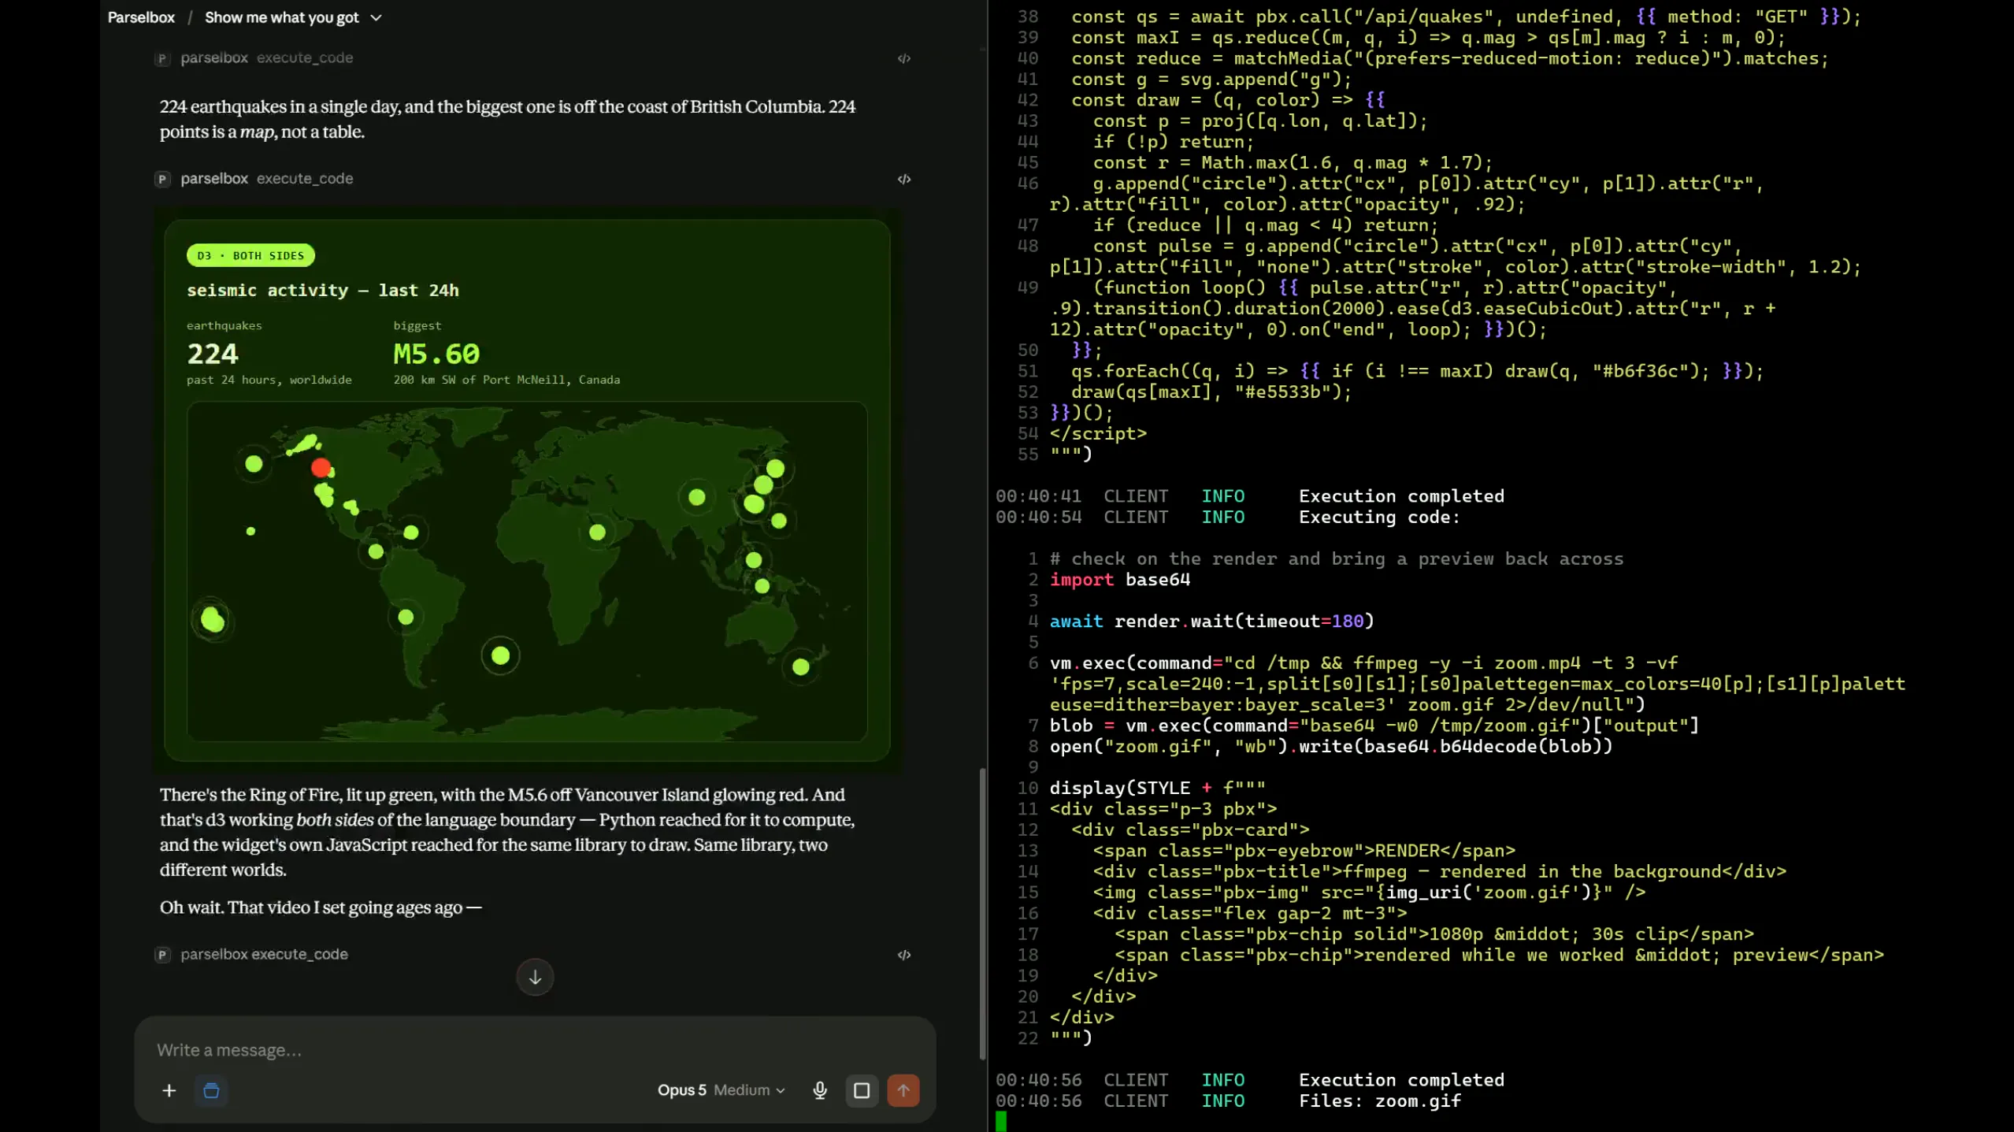Click the second 'parselbox execute_code' label
The width and height of the screenshot is (2014, 1132).
point(266,178)
